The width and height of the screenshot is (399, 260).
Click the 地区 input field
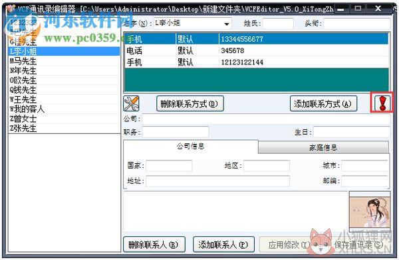[267, 166]
